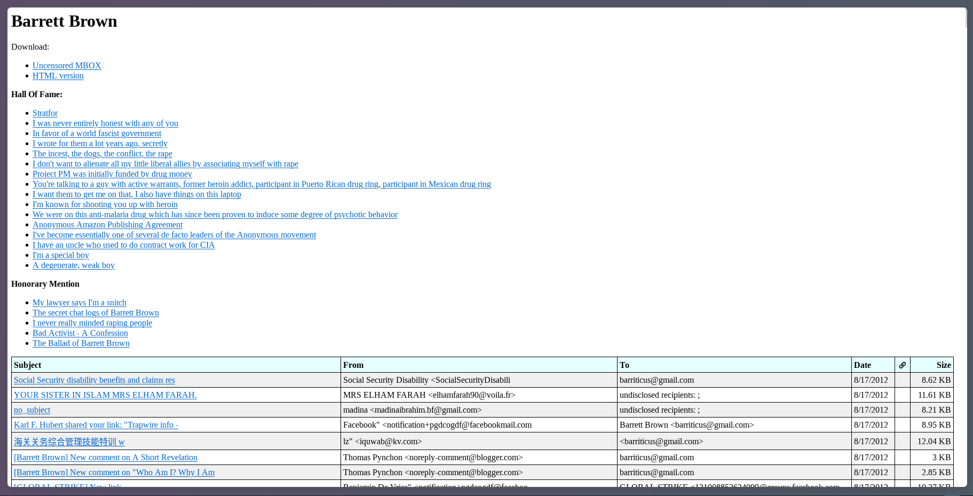
Task: Open the no_subject email
Action: (x=32, y=410)
